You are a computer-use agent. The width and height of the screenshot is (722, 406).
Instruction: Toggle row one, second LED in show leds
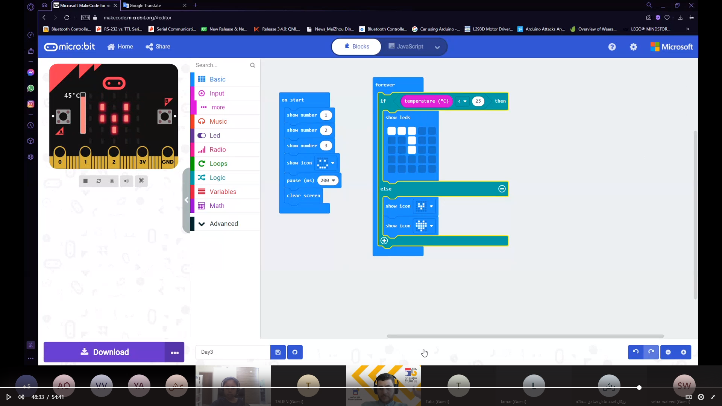pos(402,131)
